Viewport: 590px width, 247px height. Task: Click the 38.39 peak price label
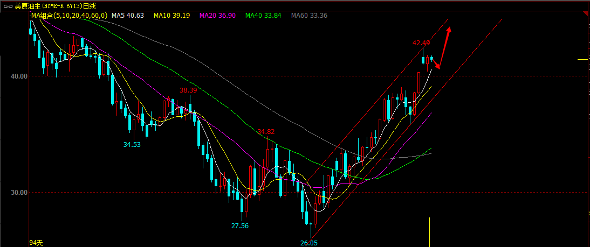tap(188, 90)
